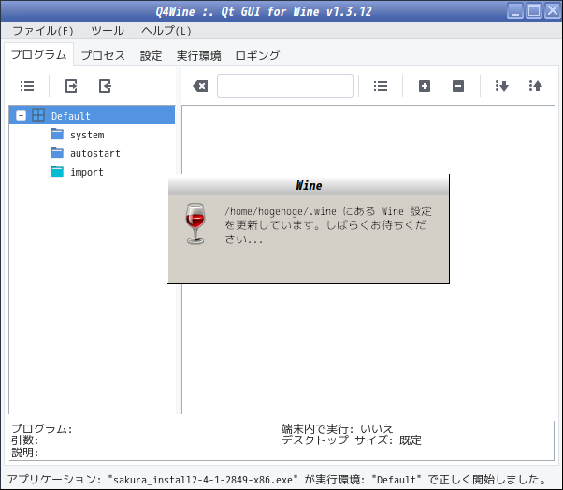Screen dimensions: 563x490
Task: Close the Q4Wine window
Action: tap(553, 11)
